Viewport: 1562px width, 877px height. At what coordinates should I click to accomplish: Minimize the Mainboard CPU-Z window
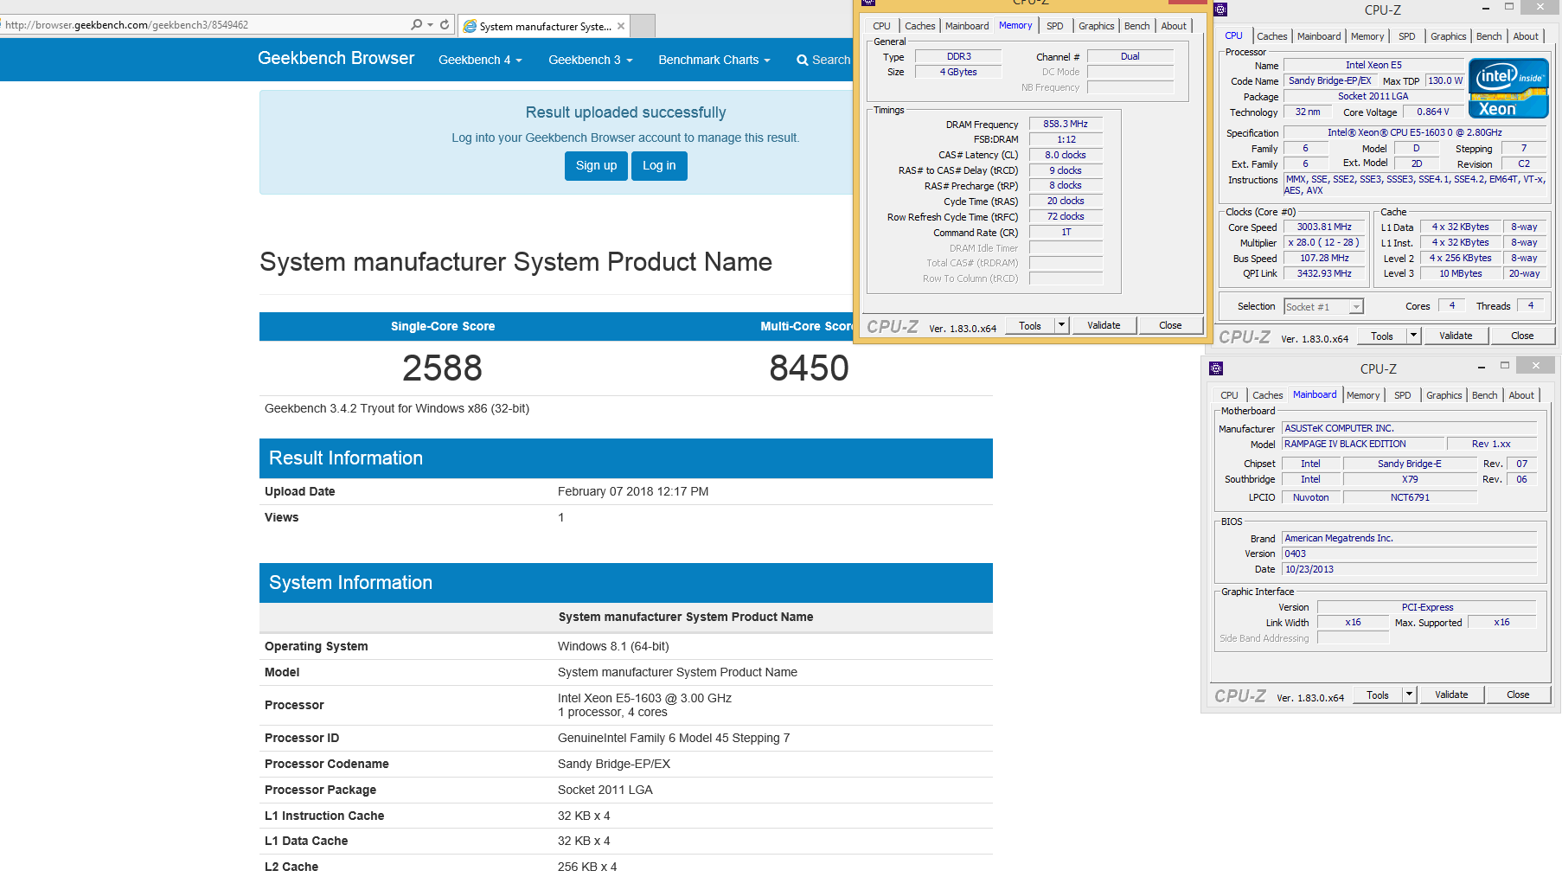(x=1481, y=366)
